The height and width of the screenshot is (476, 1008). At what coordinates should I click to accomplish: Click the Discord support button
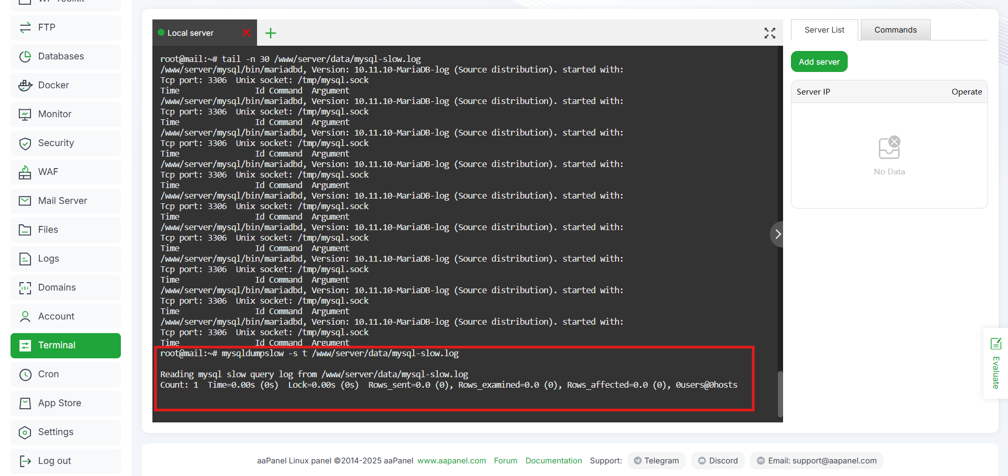(718, 461)
